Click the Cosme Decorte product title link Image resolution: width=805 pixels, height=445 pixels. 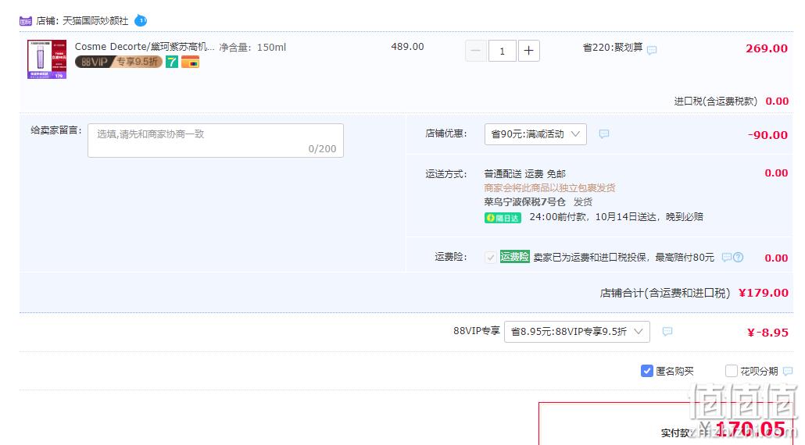pos(145,47)
